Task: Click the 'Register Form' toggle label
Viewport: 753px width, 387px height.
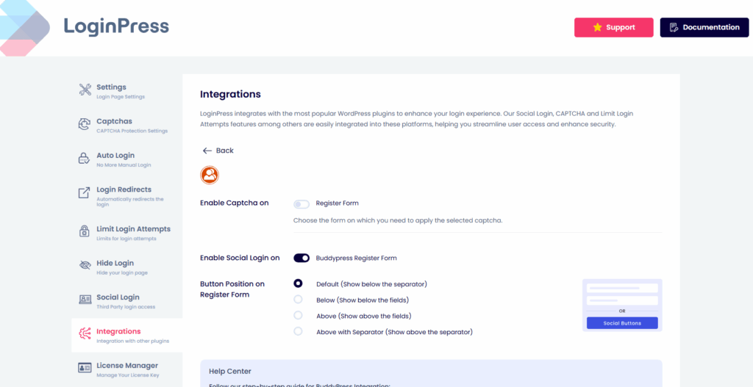Action: click(337, 203)
